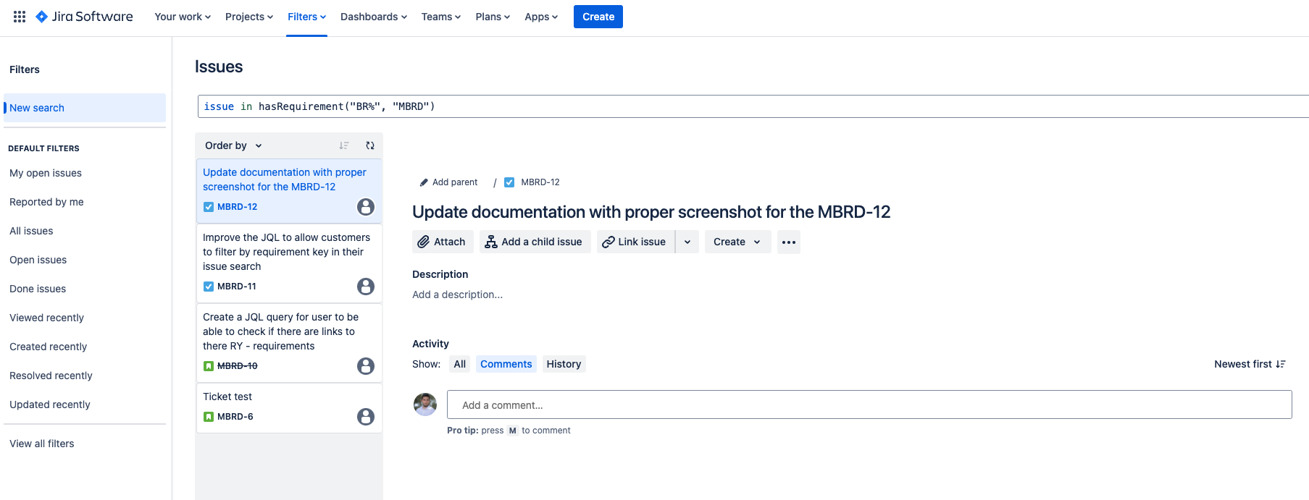The width and height of the screenshot is (1309, 500).
Task: Click the more actions ellipsis button
Action: (x=788, y=242)
